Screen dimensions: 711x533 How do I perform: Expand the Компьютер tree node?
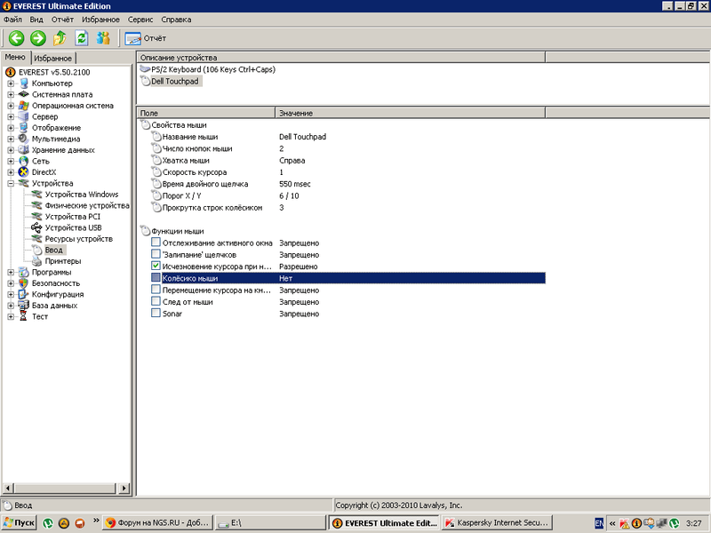(x=11, y=84)
